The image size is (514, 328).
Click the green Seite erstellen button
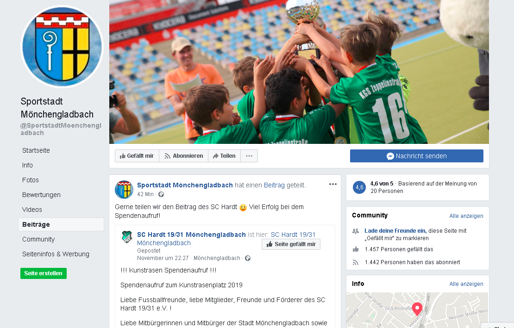point(43,273)
